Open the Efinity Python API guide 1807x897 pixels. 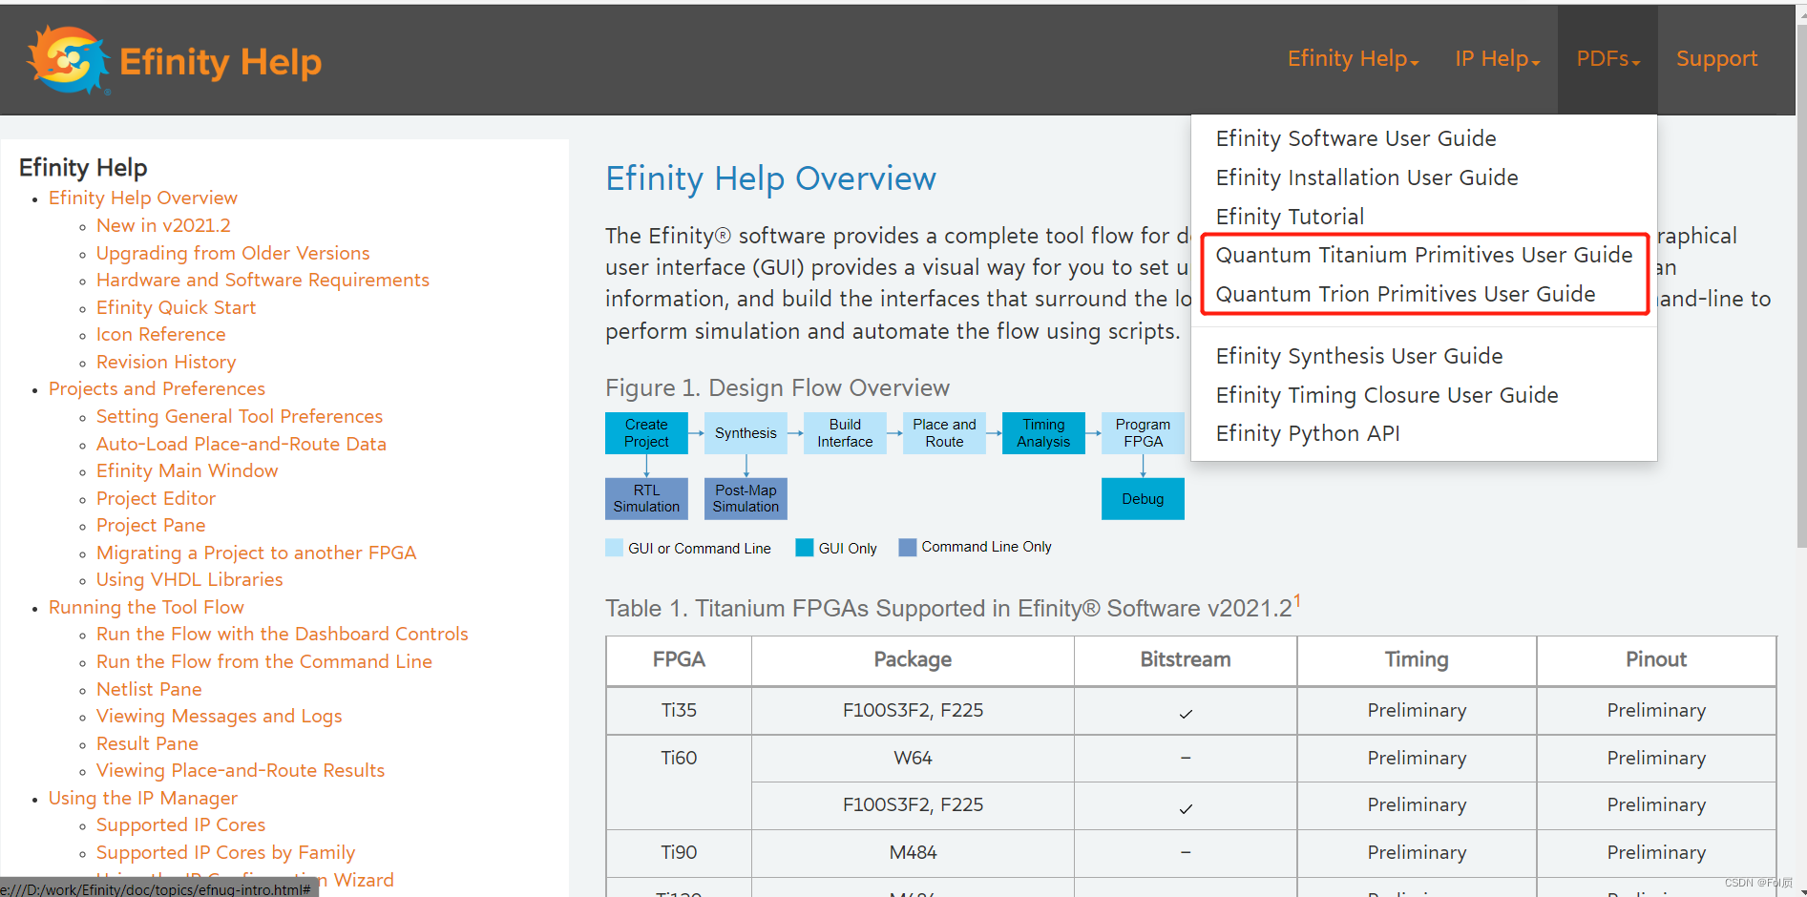[x=1307, y=433]
